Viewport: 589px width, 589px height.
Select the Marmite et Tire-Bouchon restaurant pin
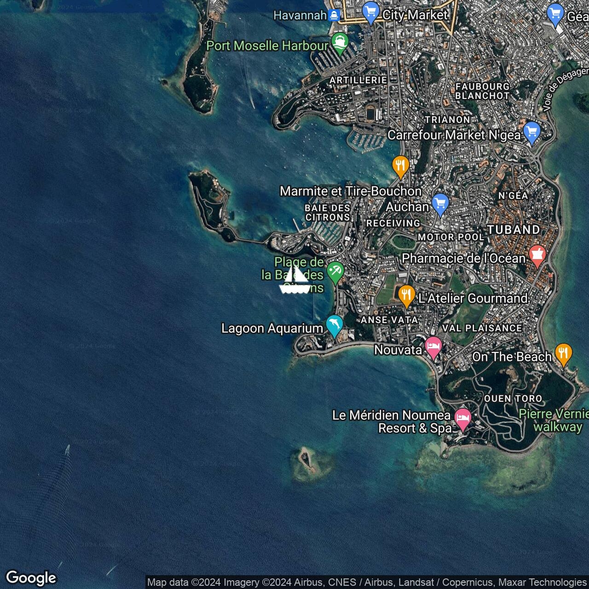pos(400,166)
